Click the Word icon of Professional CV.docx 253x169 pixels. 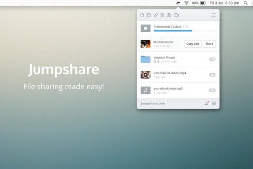click(145, 28)
